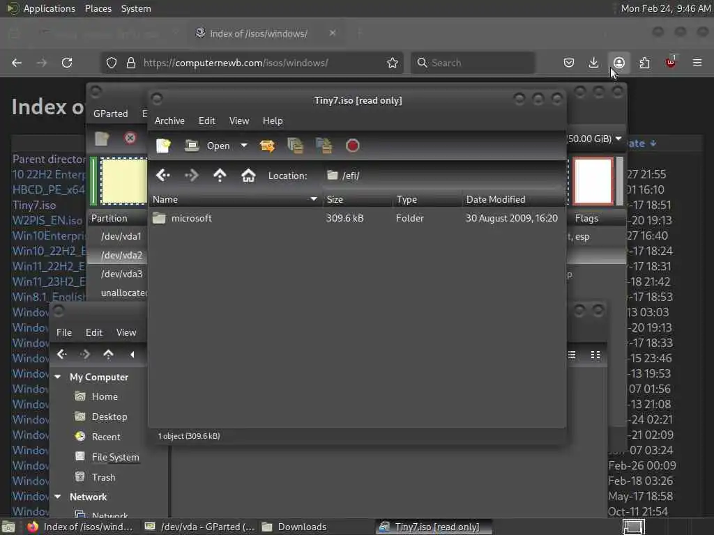Click the white partition block in GParted
The height and width of the screenshot is (535, 714).
tap(593, 181)
